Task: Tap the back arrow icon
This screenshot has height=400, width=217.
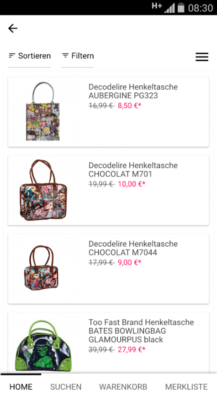Action: pos(12,28)
